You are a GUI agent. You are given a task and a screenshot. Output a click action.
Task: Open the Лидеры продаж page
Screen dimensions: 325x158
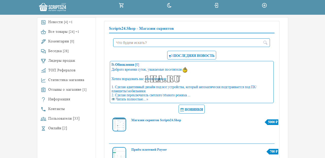pos(61,61)
